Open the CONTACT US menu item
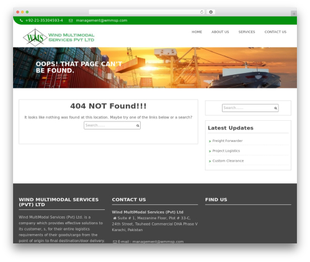This screenshot has width=310, height=262. point(275,32)
